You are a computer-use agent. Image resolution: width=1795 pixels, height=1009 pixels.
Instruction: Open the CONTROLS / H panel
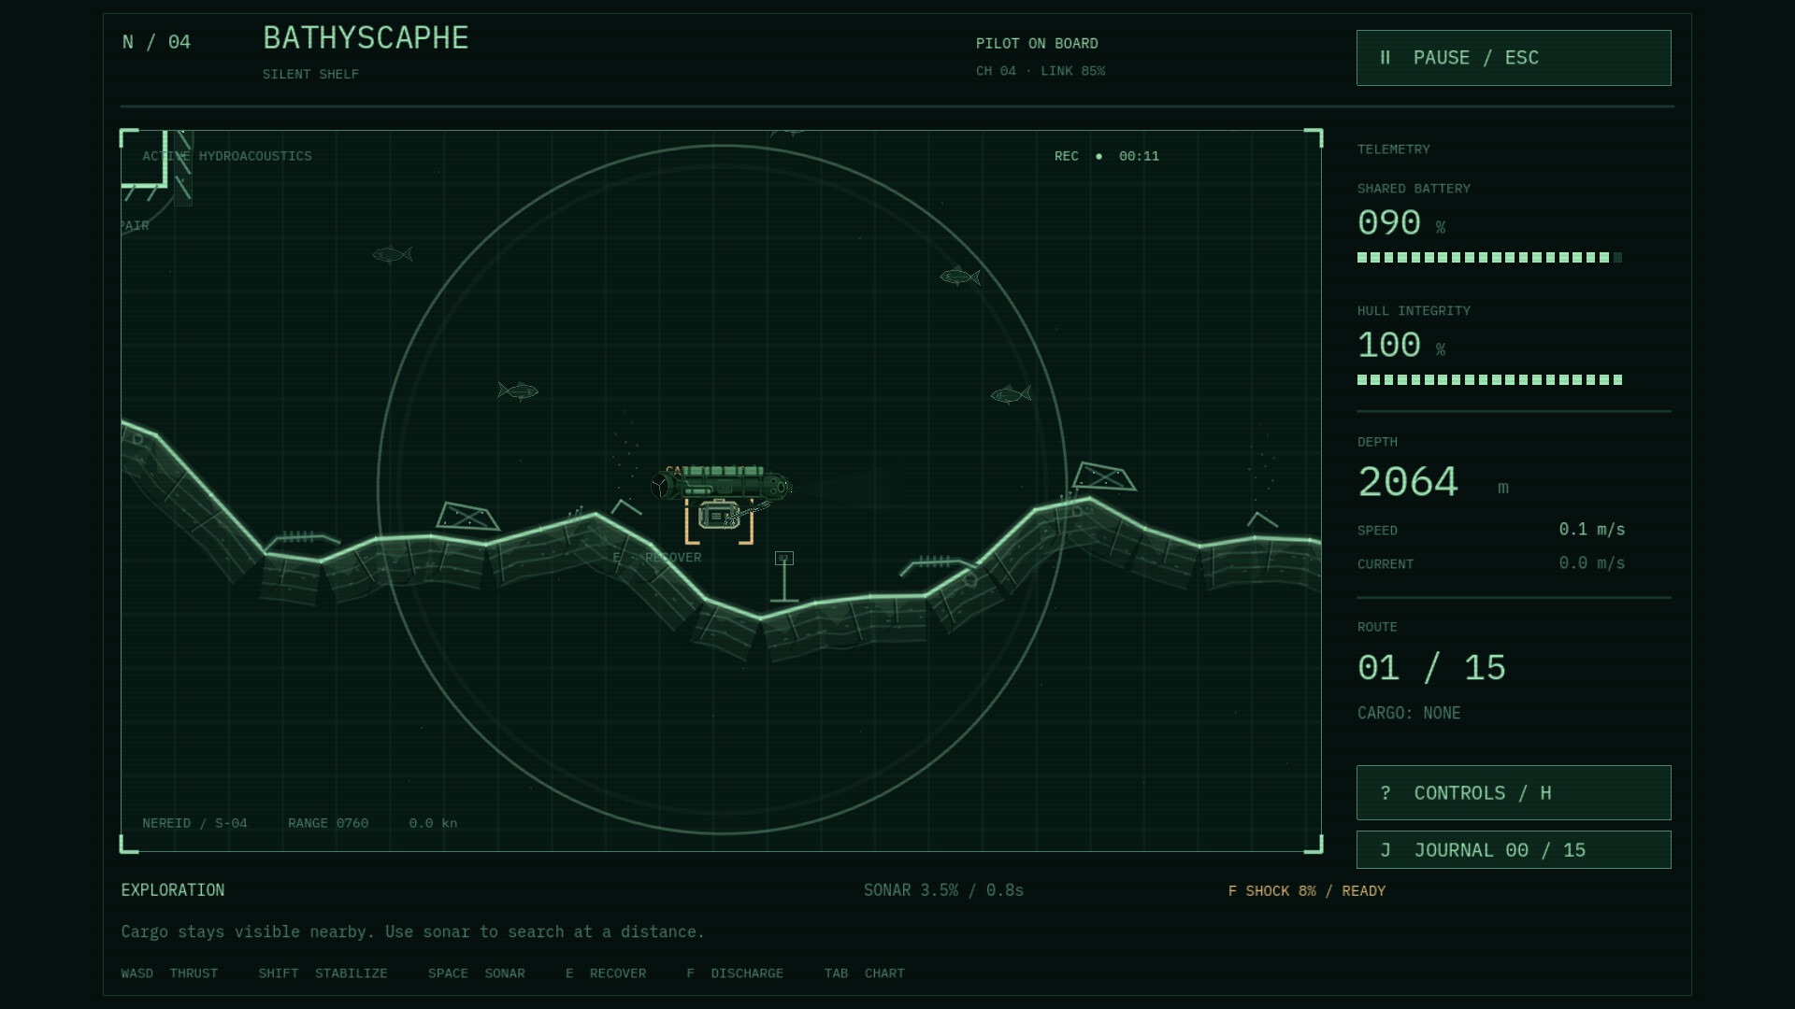coord(1514,793)
